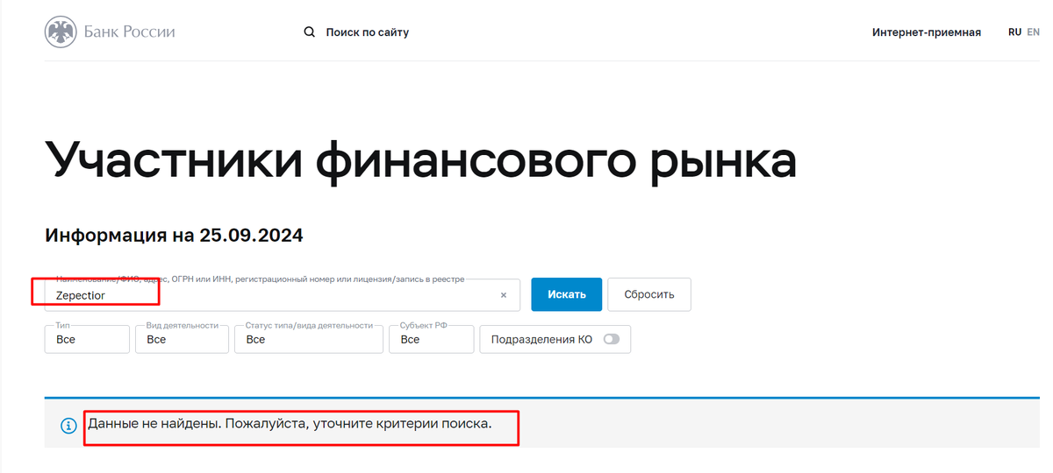Viewport: 1053px width, 473px height.
Task: Switch language to EN
Action: (1033, 32)
